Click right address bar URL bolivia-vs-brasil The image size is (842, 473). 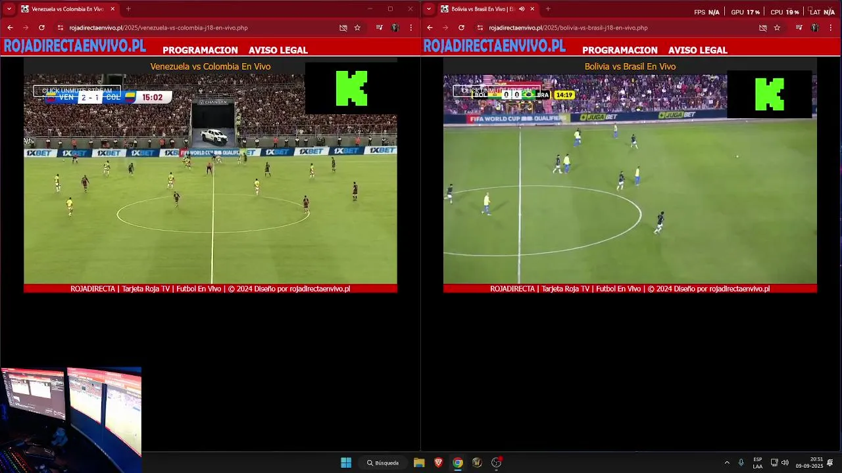(x=568, y=28)
